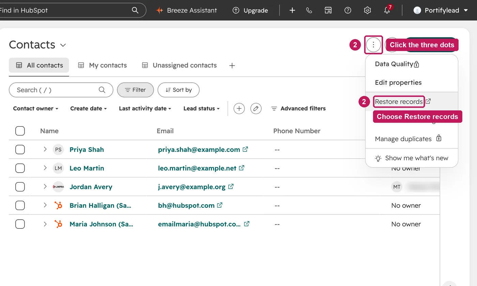Open the phone calling icon

click(309, 10)
